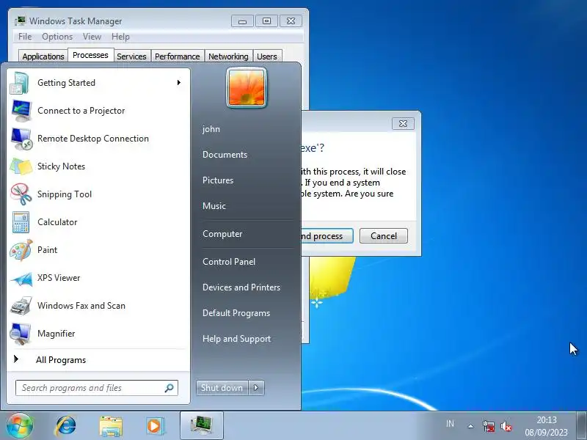The width and height of the screenshot is (587, 440).
Task: Switch to Users tab
Action: tap(267, 56)
